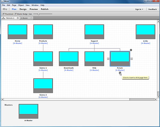This screenshot has height=127, width=160.
Task: Open the Object menu
Action: point(21,5)
